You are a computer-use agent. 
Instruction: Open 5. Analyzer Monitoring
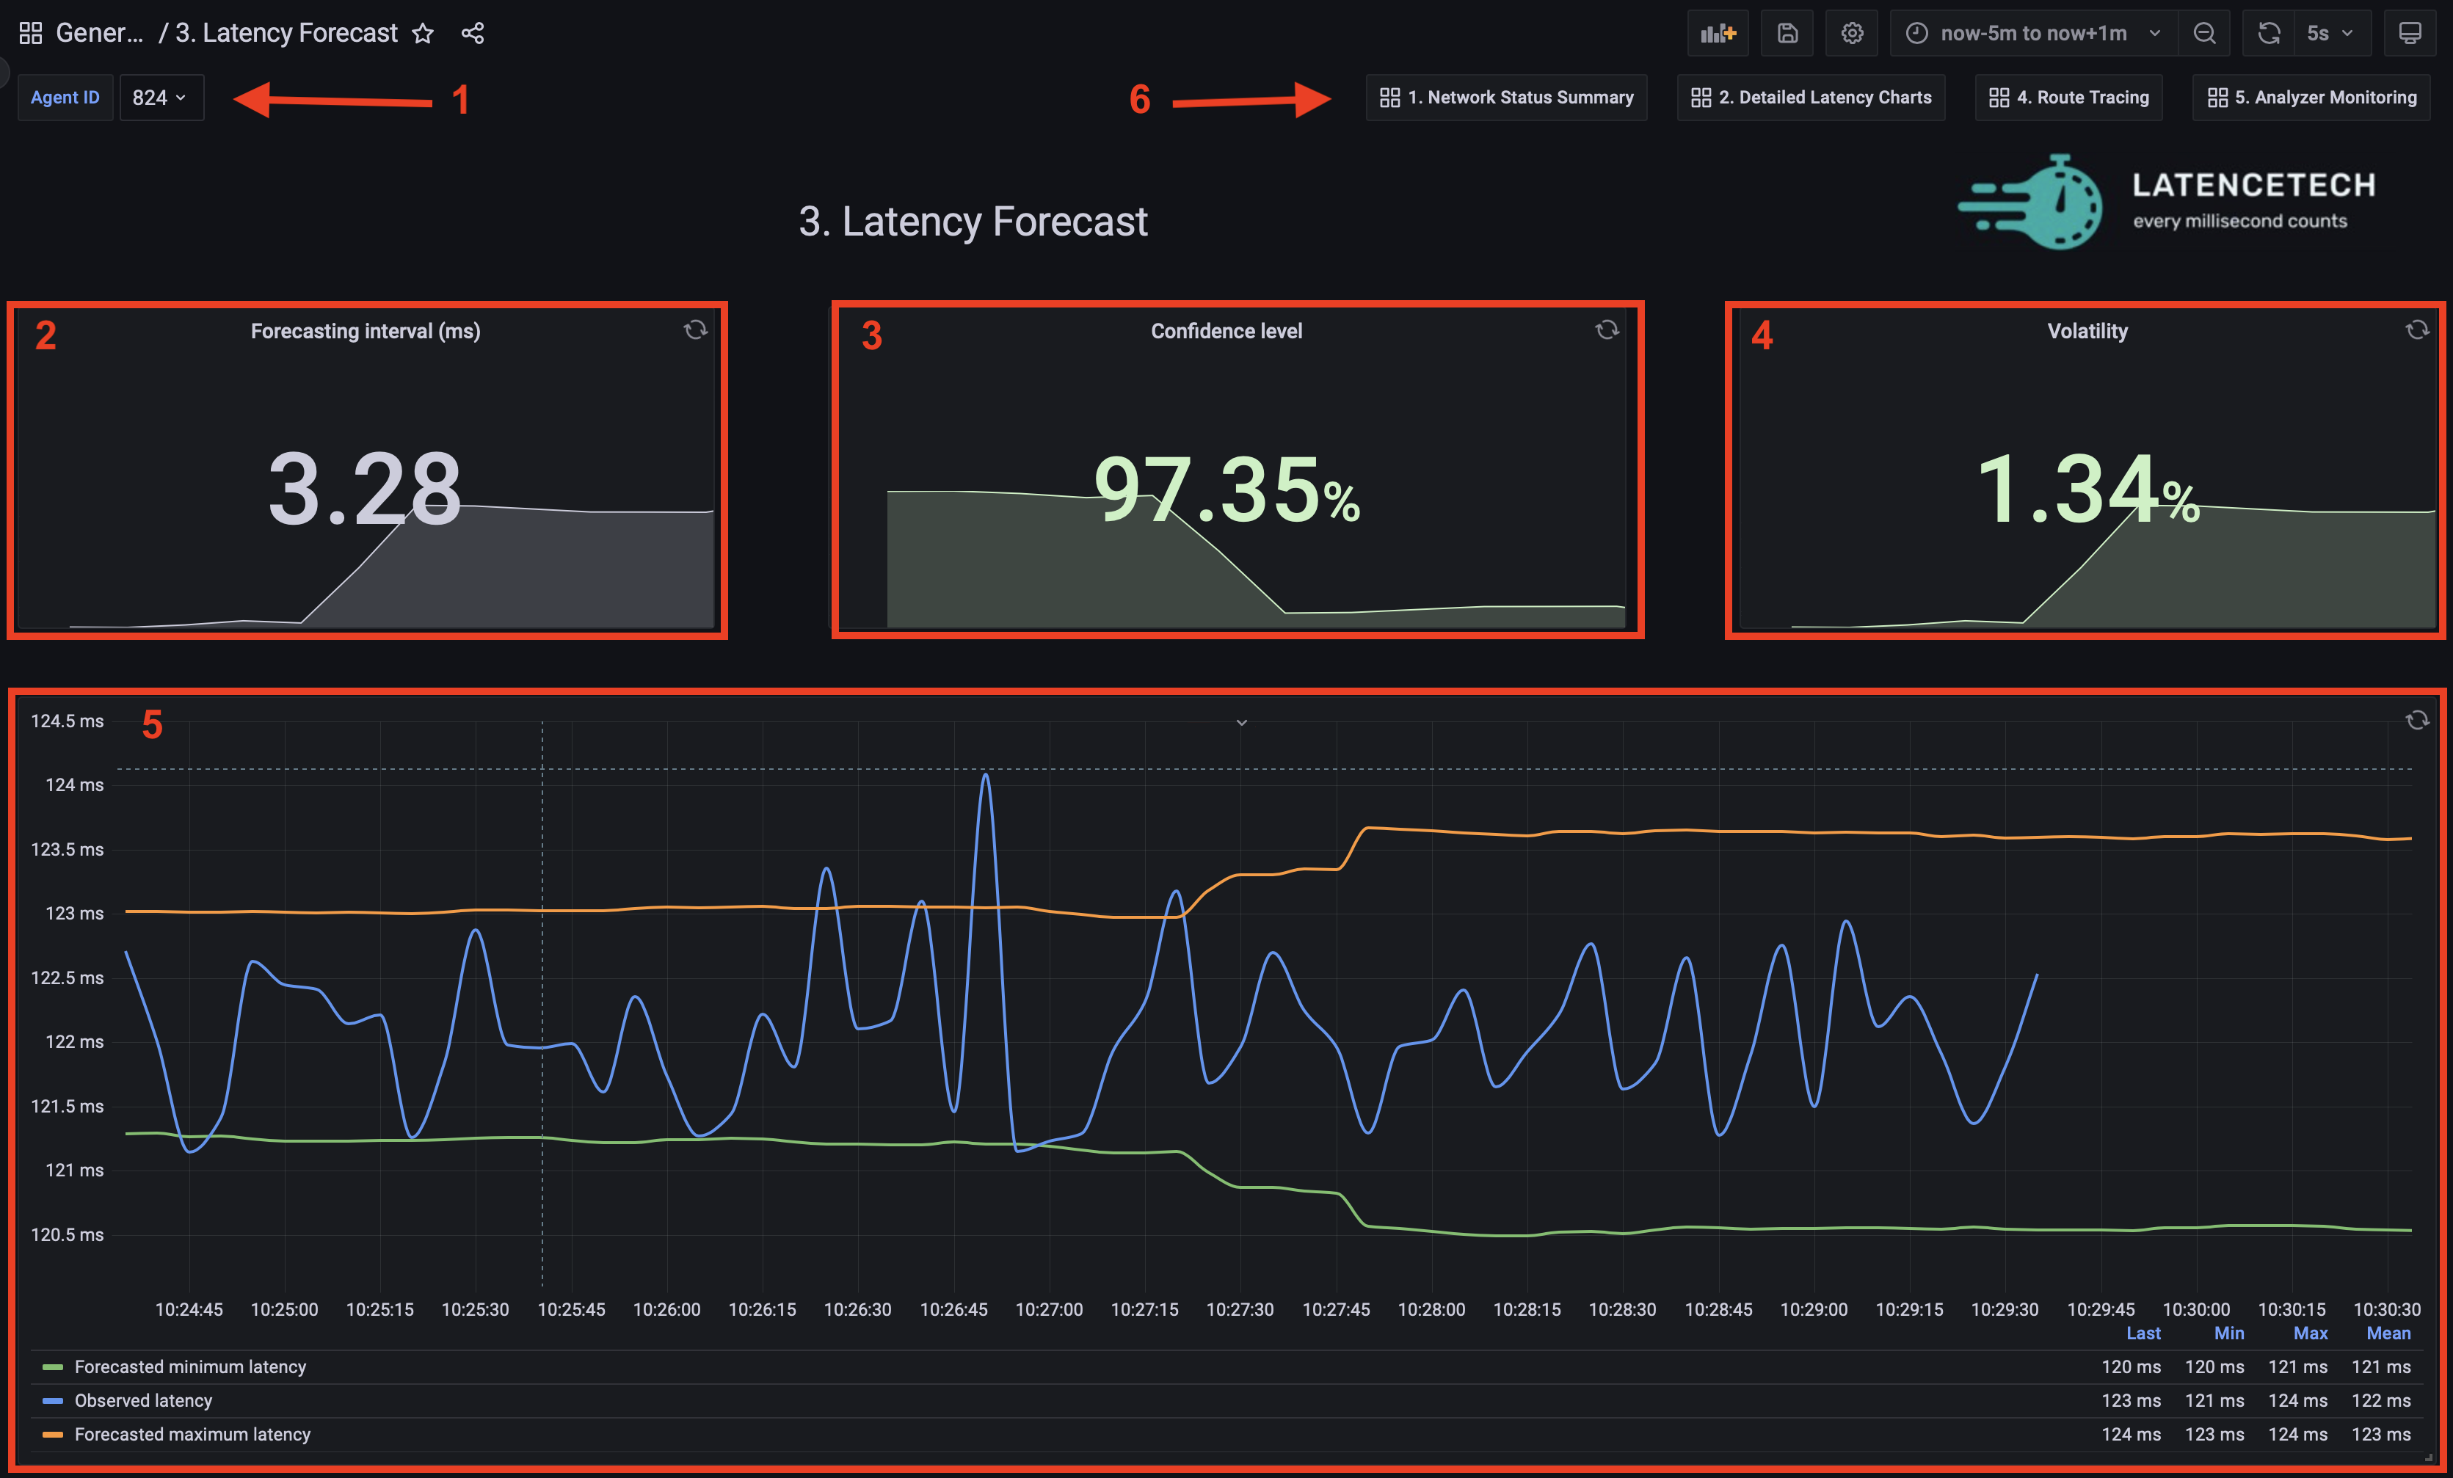[2310, 97]
